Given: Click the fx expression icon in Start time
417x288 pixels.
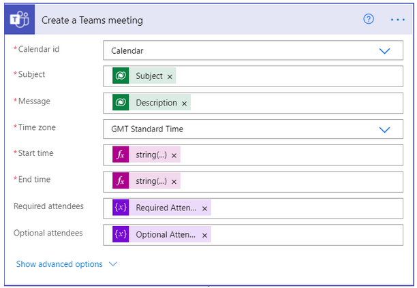Looking at the screenshot, I should point(121,155).
